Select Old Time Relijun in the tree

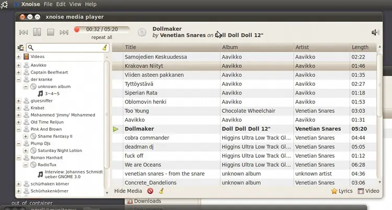(47, 122)
